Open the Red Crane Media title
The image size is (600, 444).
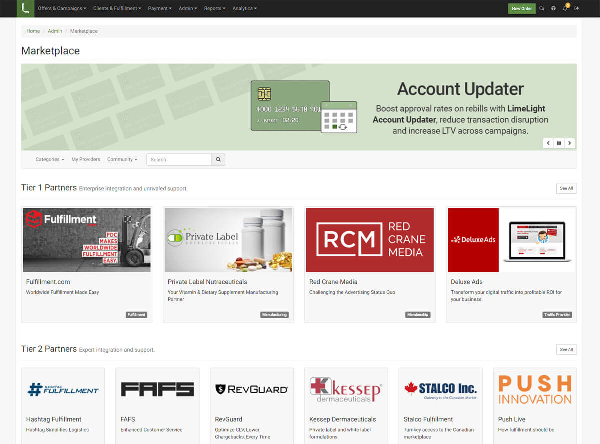point(333,282)
